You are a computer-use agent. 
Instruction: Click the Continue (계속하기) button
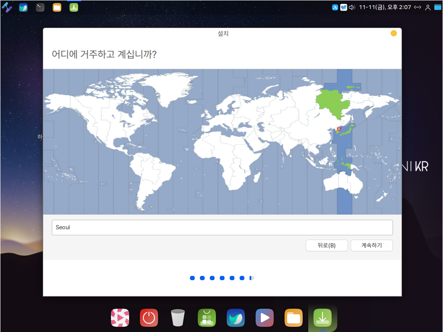point(371,245)
